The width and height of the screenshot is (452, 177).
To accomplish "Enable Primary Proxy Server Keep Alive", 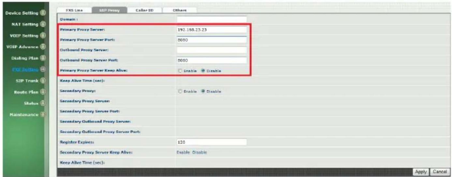I will pyautogui.click(x=180, y=71).
